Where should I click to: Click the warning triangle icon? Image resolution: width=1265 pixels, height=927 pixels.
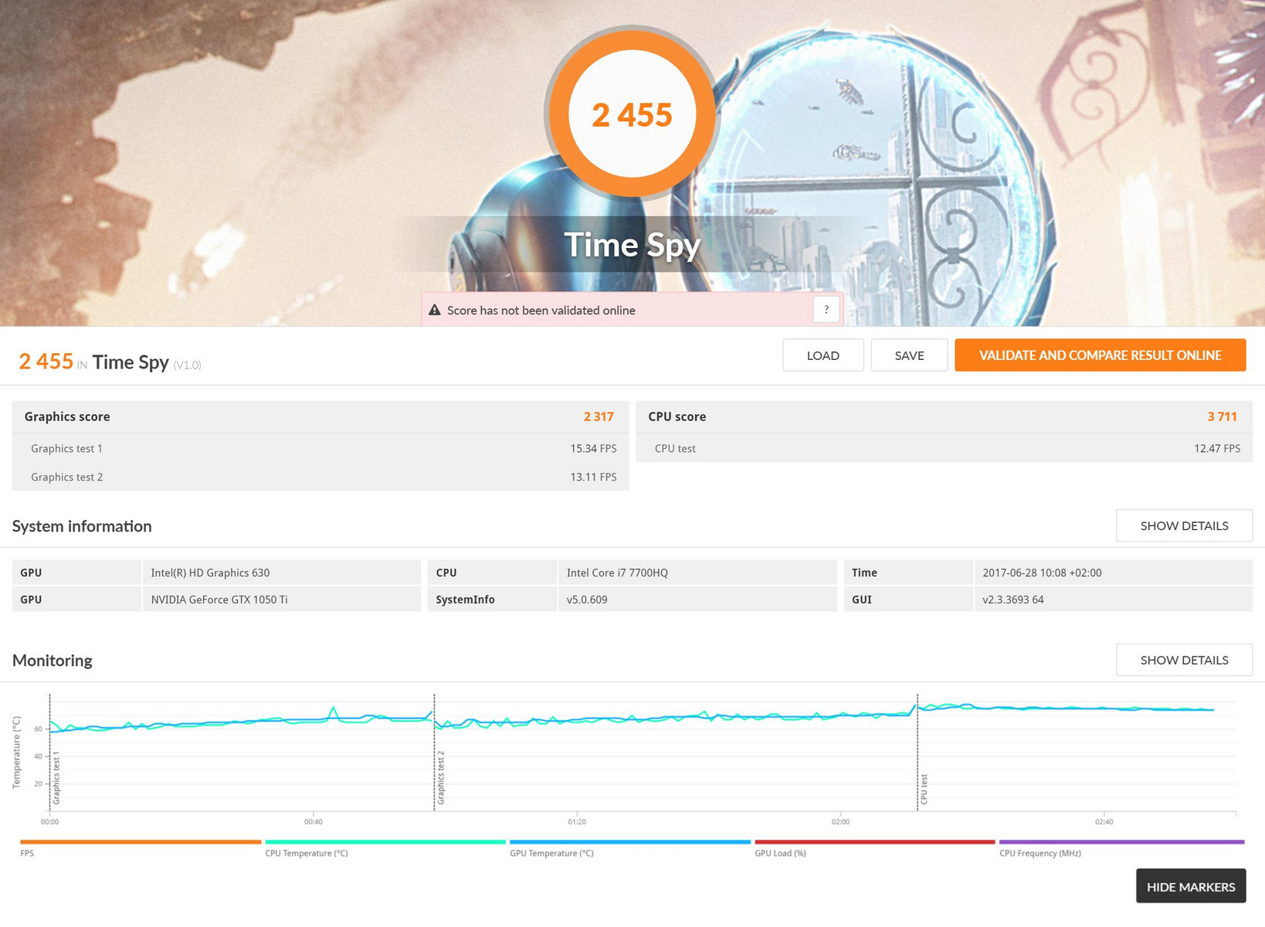pos(435,310)
